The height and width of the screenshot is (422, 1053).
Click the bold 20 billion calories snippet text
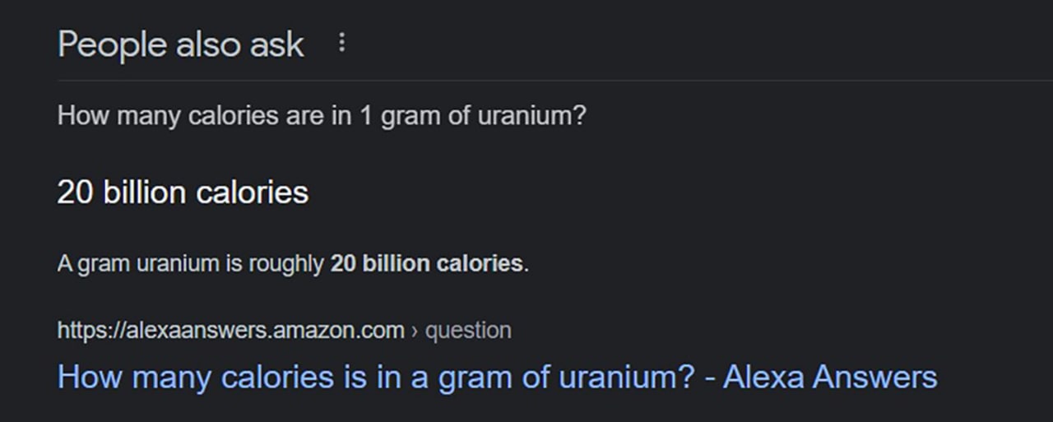(426, 264)
